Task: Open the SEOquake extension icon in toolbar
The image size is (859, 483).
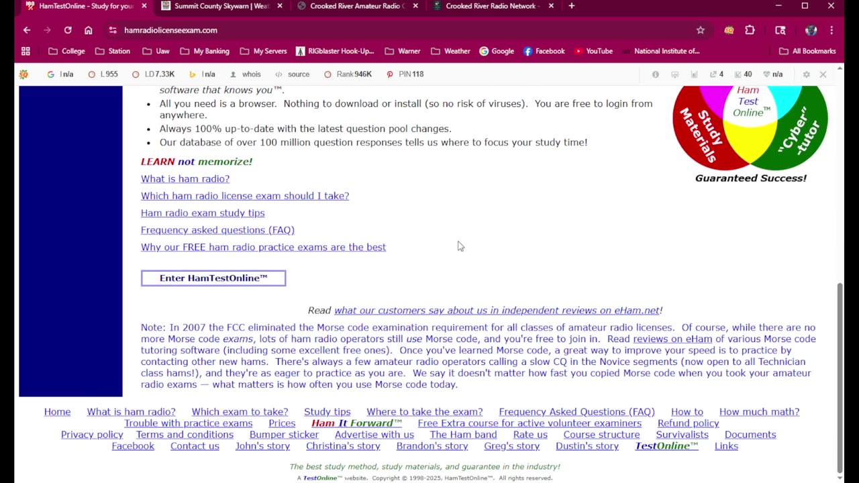Action: point(729,30)
